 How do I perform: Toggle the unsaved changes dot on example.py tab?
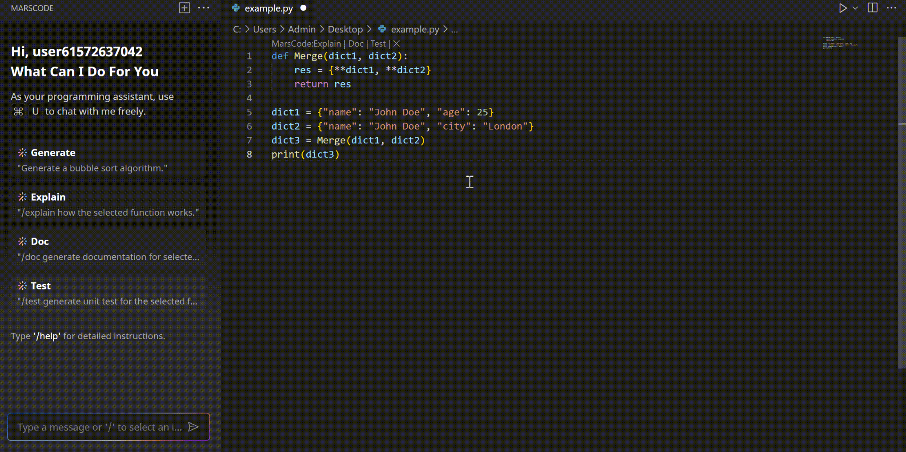(303, 8)
